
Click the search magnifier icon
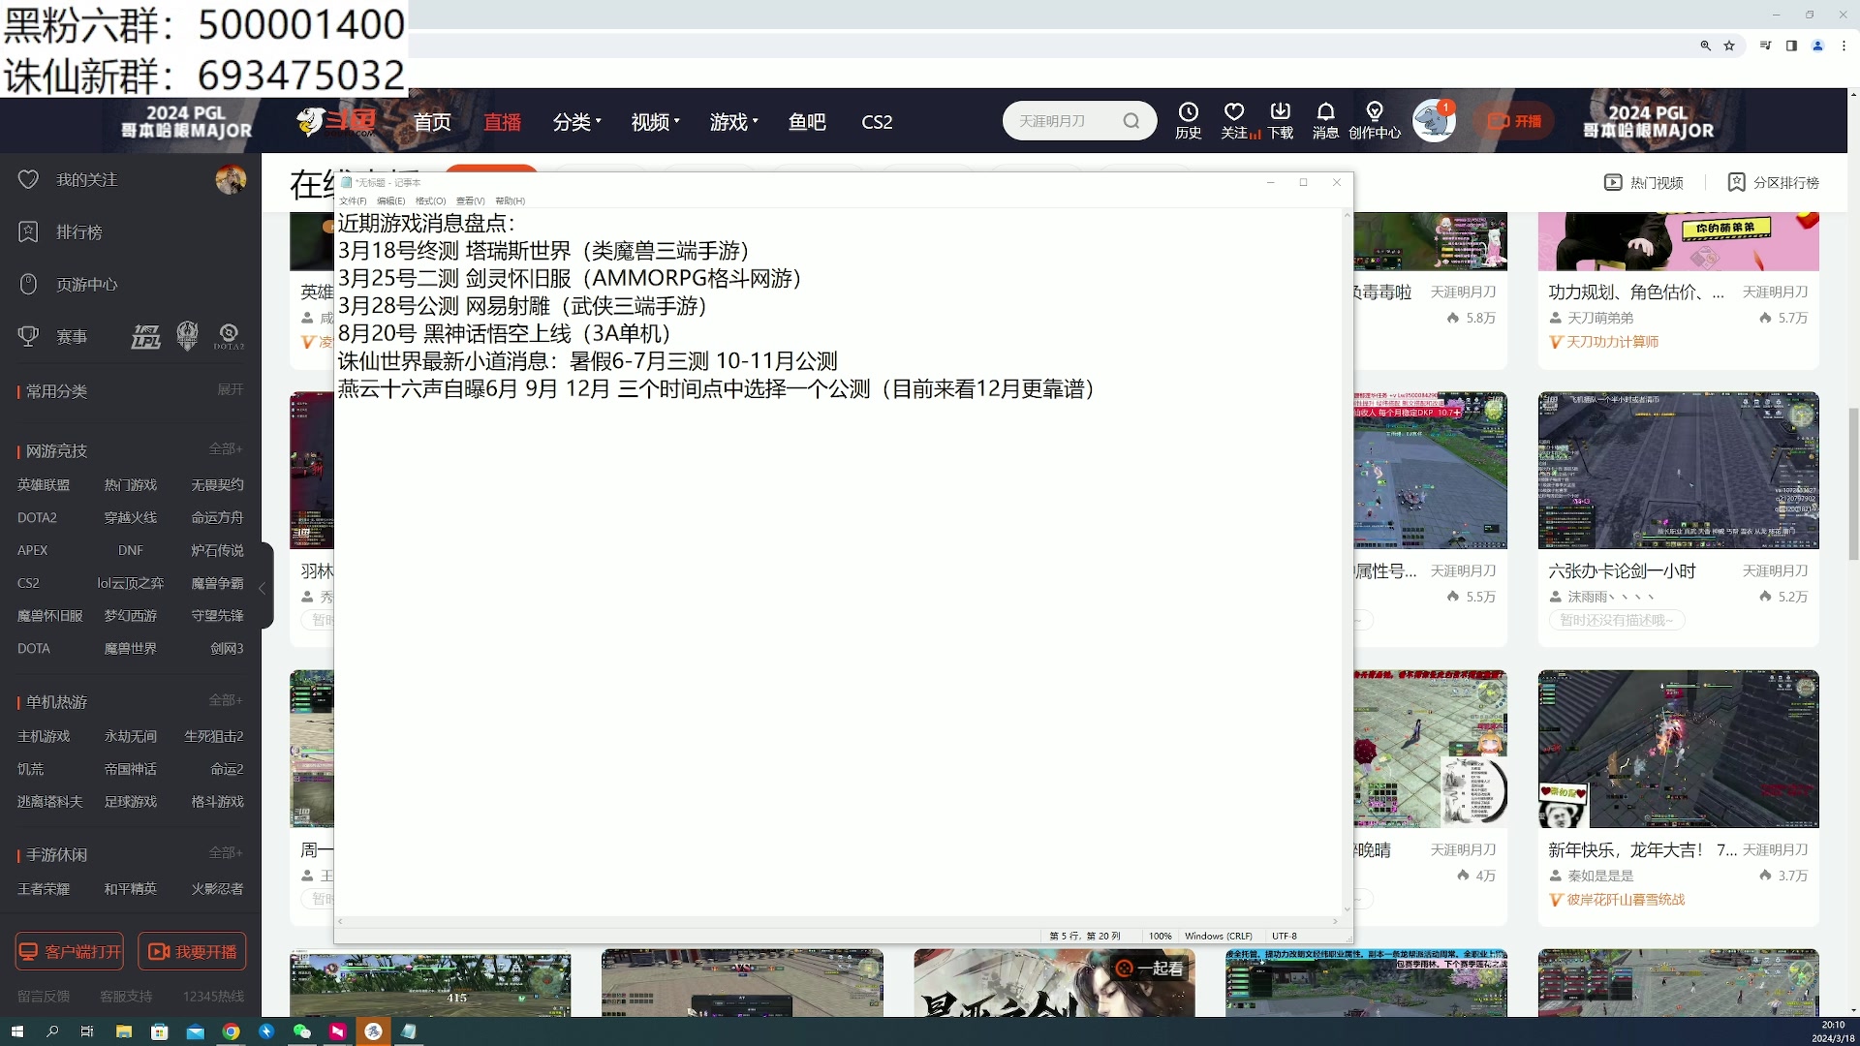pos(1131,120)
